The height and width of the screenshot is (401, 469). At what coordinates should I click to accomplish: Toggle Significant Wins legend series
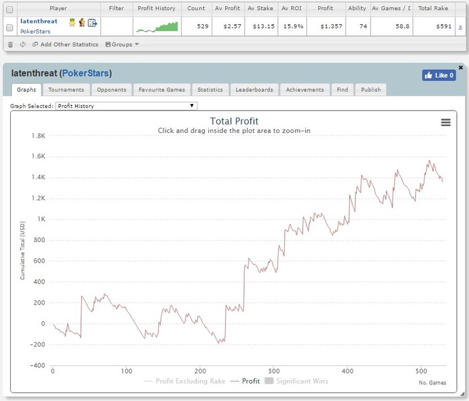[x=296, y=382]
